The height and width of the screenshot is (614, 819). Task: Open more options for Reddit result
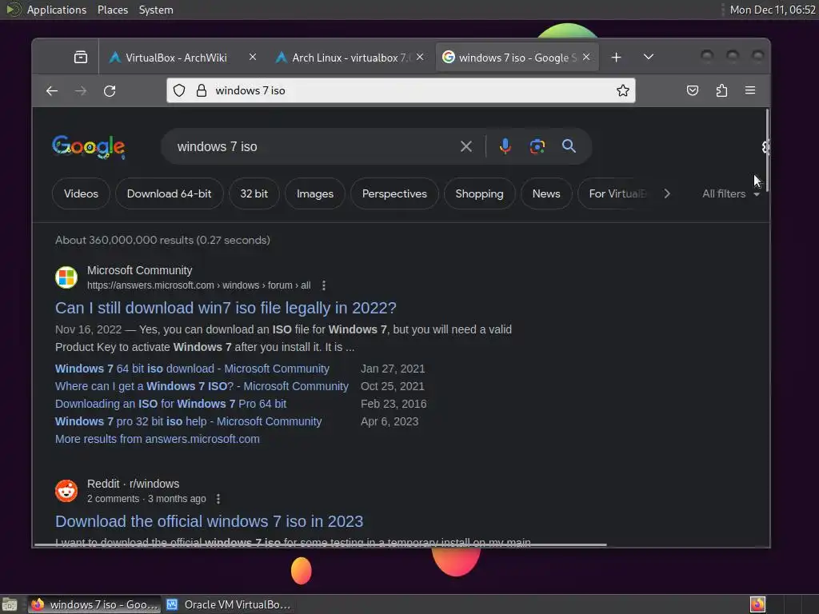218,499
